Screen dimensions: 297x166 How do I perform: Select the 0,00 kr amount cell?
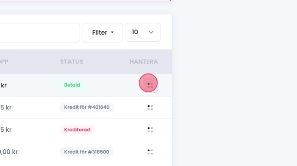click(x=9, y=152)
